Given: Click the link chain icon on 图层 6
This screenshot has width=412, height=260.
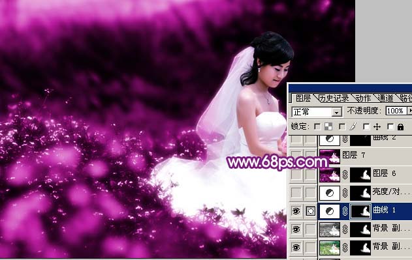Looking at the screenshot, I should 345,175.
